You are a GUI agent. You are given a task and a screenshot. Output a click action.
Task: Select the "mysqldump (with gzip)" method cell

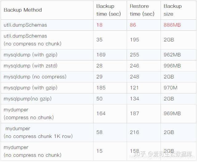(30, 55)
